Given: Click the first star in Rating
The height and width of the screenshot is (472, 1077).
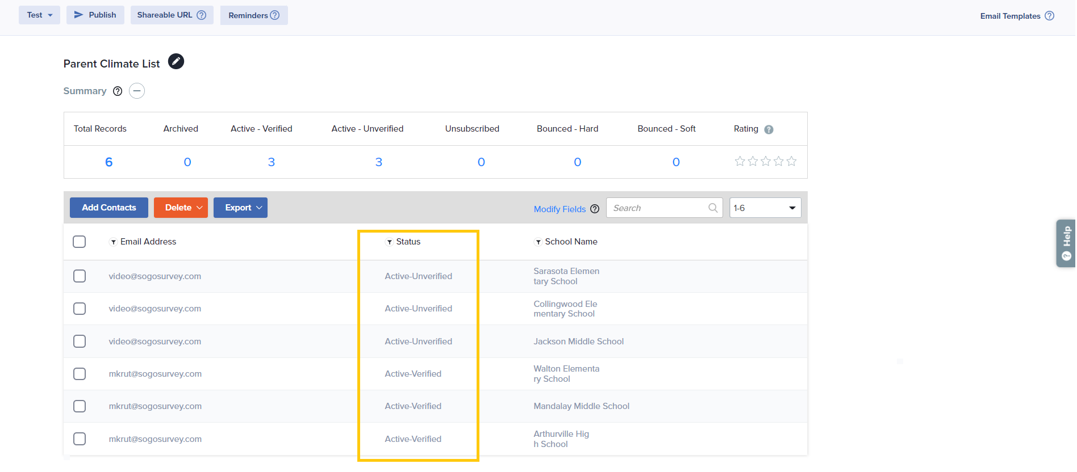Looking at the screenshot, I should point(740,162).
